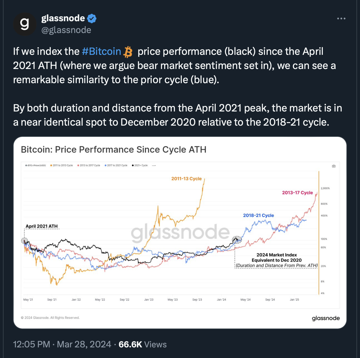Click the 66.6K Views count
Viewport: 360px width, 358px height.
(143, 344)
